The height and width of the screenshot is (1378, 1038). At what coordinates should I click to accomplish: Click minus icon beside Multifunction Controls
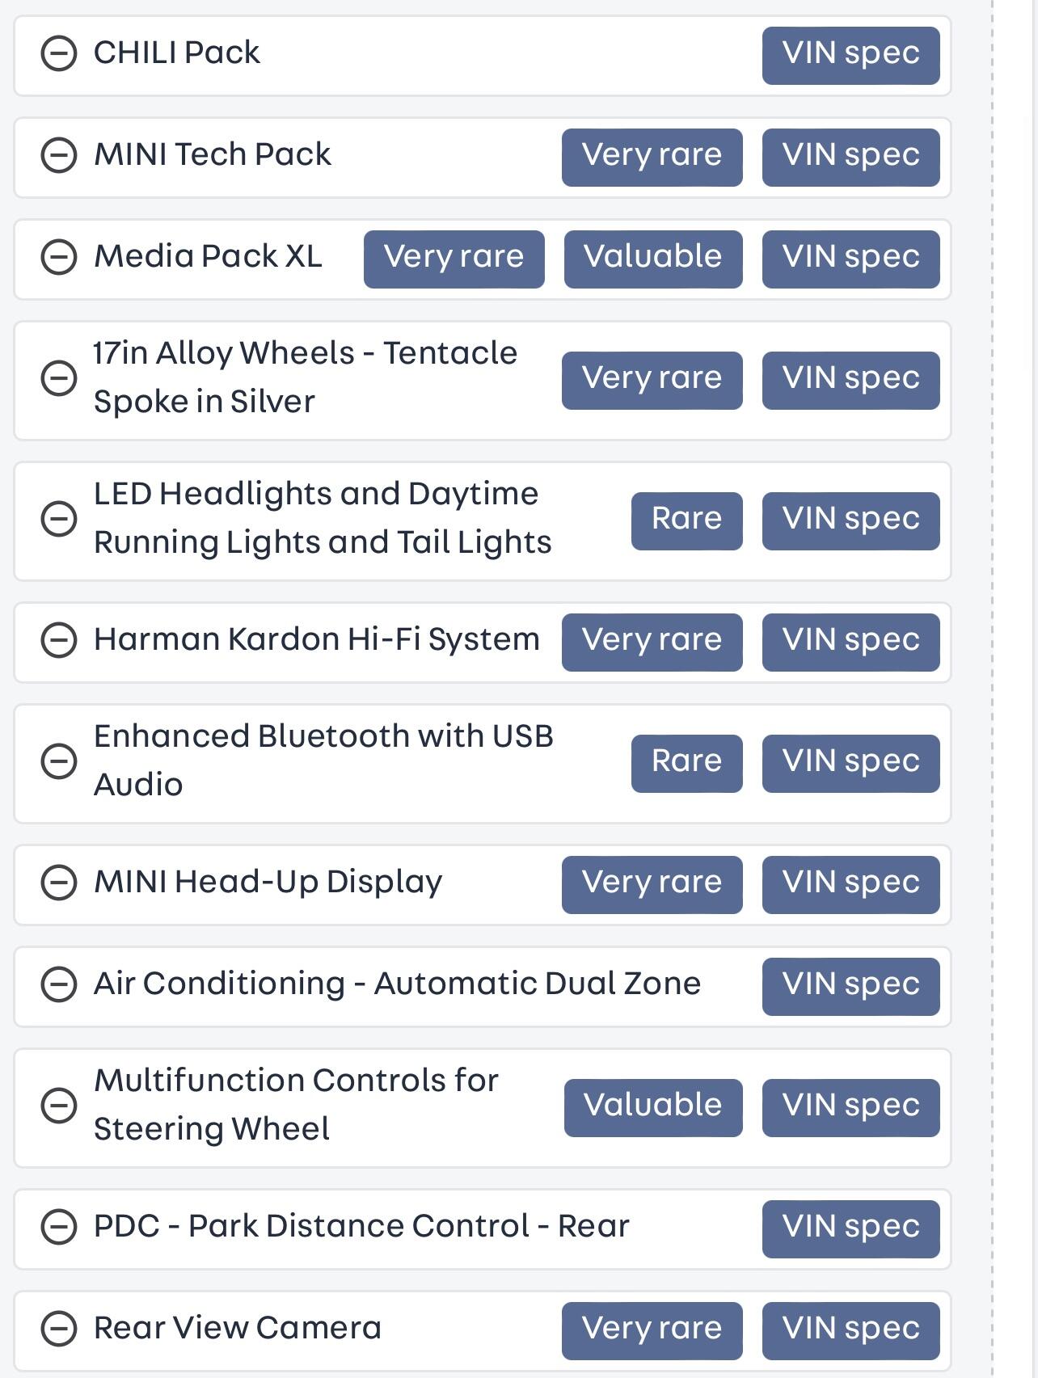pos(59,1106)
